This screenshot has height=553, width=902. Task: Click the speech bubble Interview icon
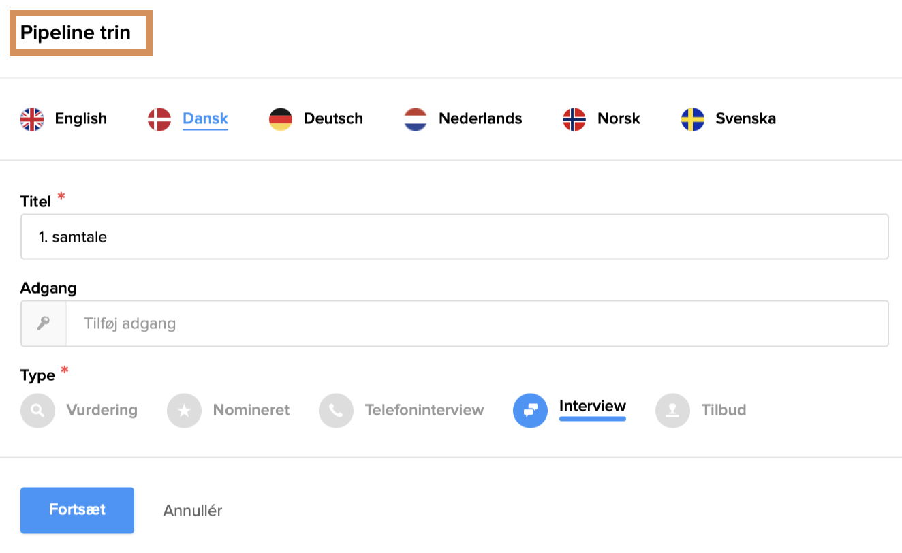click(x=530, y=411)
